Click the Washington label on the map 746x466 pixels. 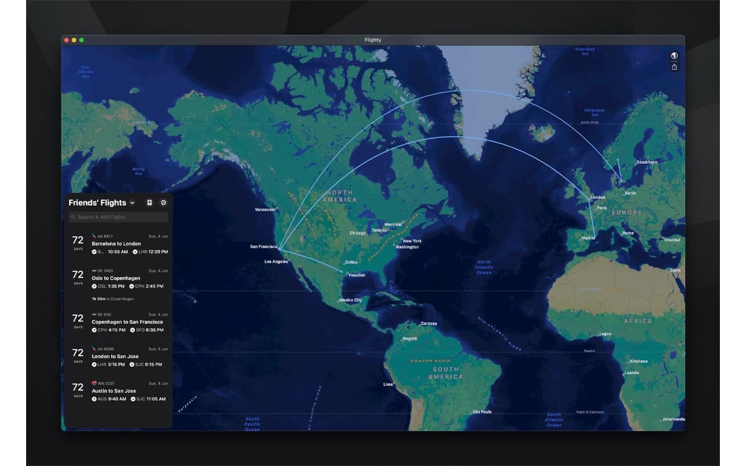[x=407, y=247]
